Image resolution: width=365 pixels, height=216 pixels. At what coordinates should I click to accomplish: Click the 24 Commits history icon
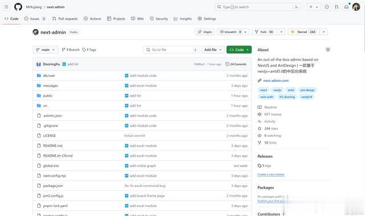point(227,64)
